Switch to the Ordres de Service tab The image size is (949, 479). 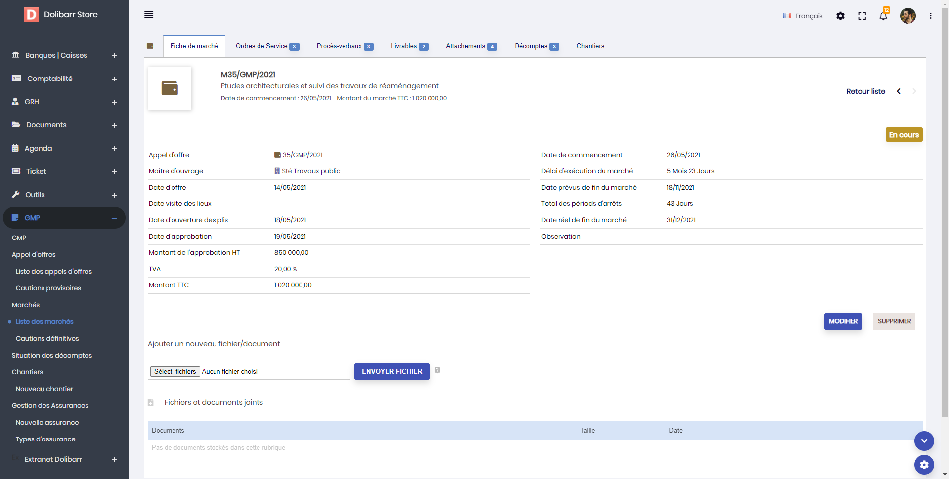click(x=267, y=46)
